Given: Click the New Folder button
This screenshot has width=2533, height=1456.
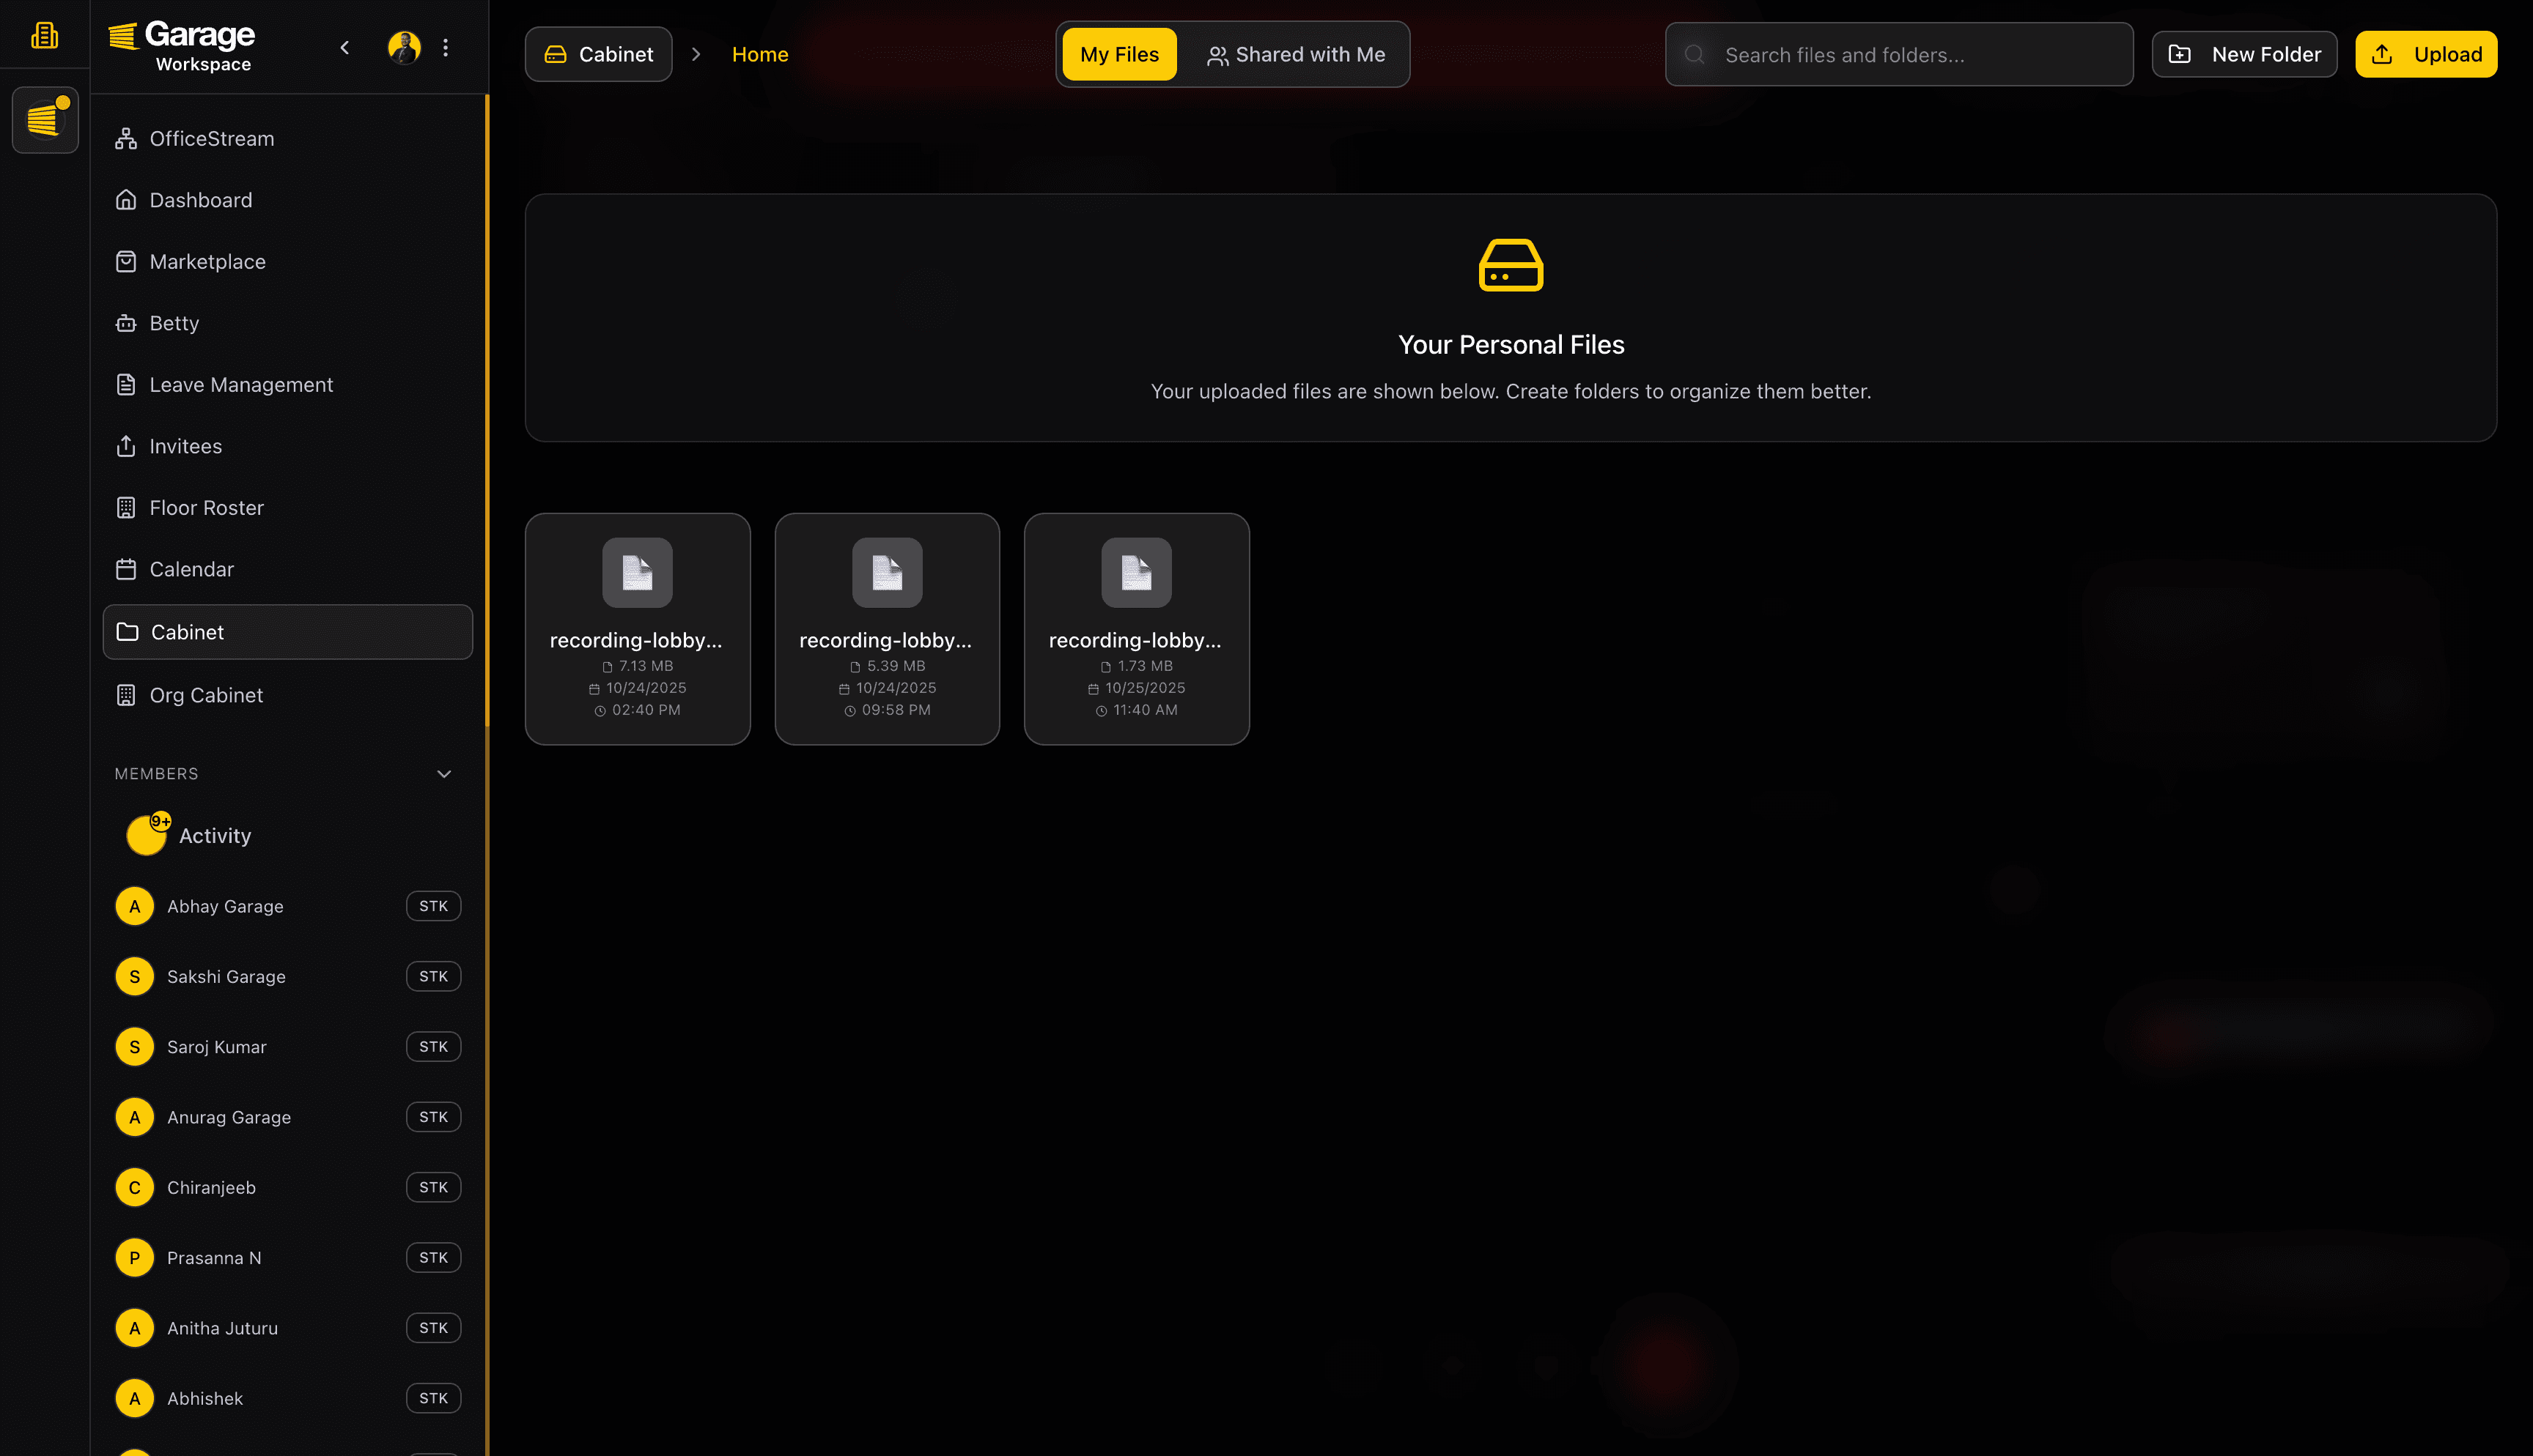Looking at the screenshot, I should coord(2244,54).
